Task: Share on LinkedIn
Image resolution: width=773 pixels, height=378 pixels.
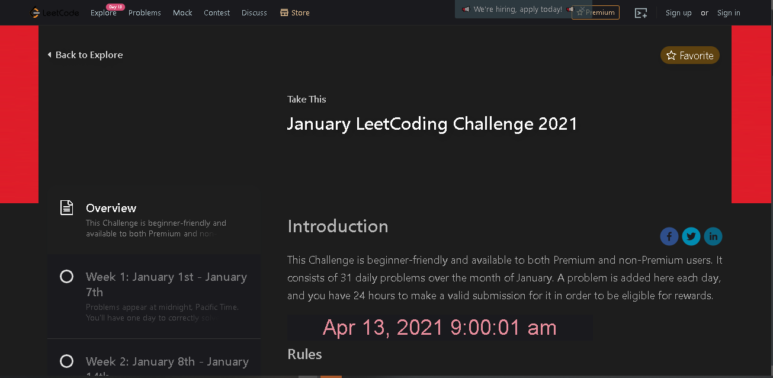Action: (713, 236)
